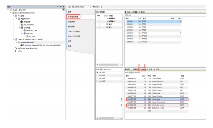Sort PDO content by 类型 column header
Viewport: 213px width, 128px height.
pyautogui.click(x=183, y=76)
